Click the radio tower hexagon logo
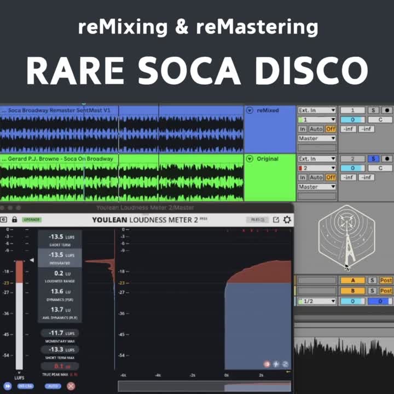394x394 pixels. click(x=347, y=237)
